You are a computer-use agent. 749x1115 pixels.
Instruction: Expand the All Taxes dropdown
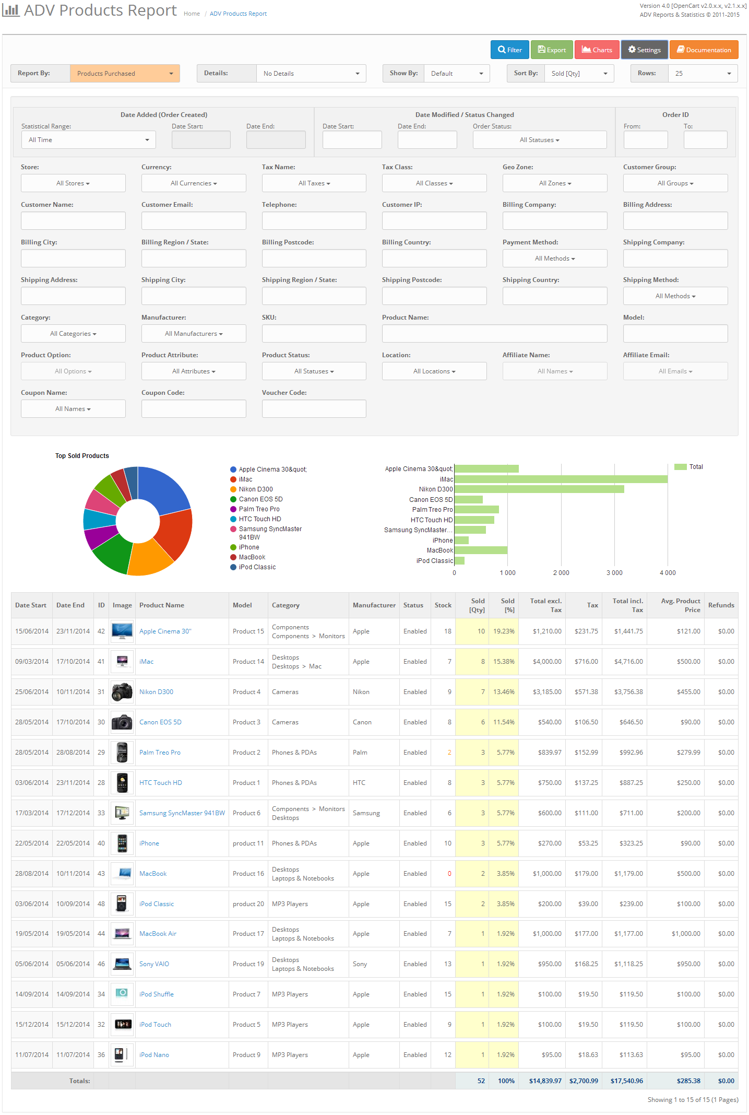(x=314, y=183)
